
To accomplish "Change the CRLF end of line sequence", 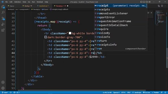I will click(129, 92).
